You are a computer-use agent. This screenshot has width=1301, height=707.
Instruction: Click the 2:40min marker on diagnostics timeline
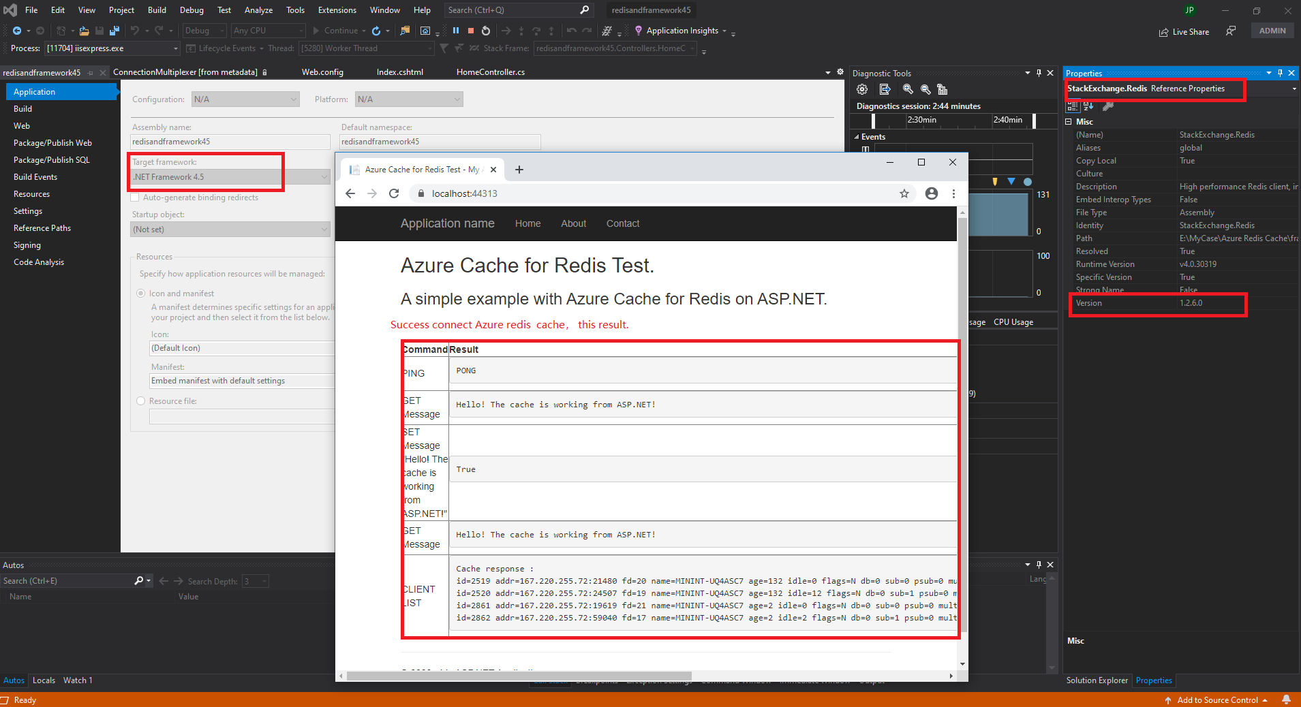pos(1007,120)
